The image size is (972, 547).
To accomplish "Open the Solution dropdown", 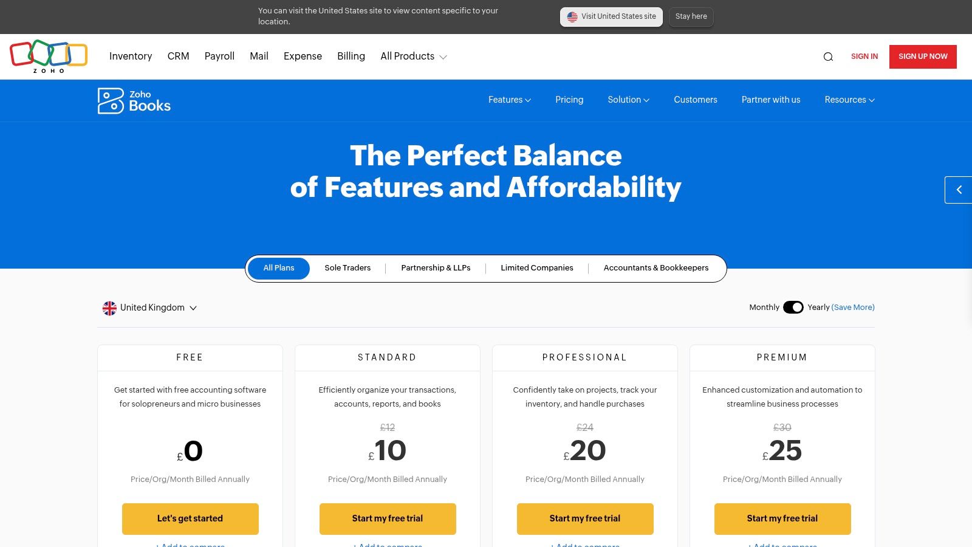I will tap(628, 100).
